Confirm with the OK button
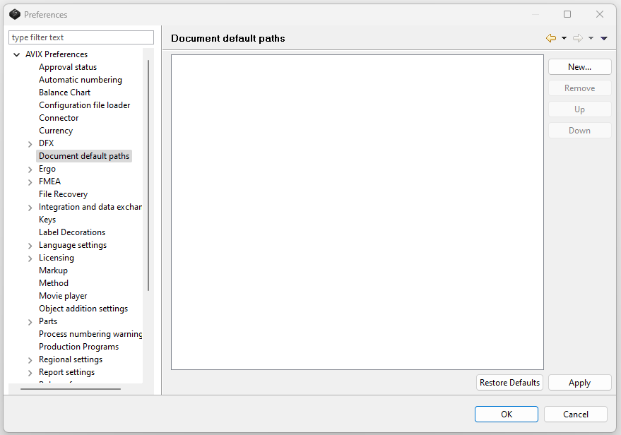The height and width of the screenshot is (435, 621). pyautogui.click(x=506, y=415)
